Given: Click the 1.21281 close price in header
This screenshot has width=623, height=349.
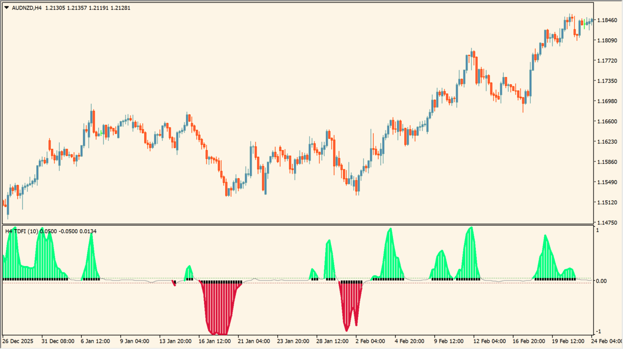Looking at the screenshot, I should [120, 8].
